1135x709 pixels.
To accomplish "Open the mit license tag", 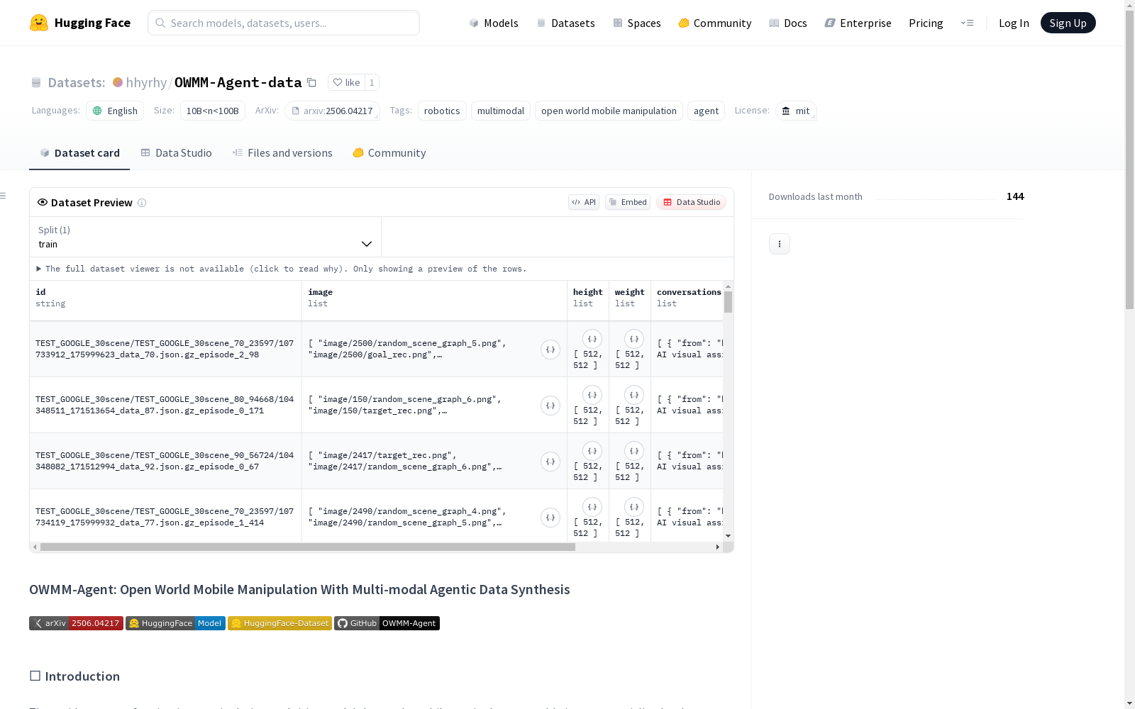I will [x=796, y=111].
